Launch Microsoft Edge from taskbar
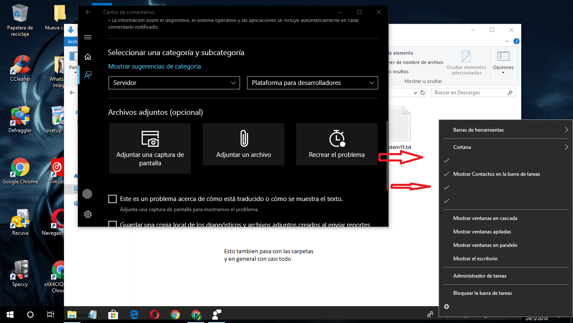Viewport: 573px width, 323px height. tap(134, 314)
